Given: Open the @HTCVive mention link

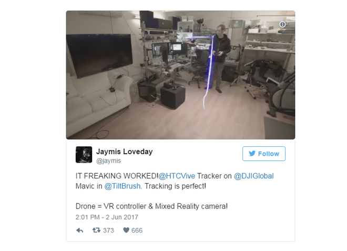Looking at the screenshot, I should [177, 176].
